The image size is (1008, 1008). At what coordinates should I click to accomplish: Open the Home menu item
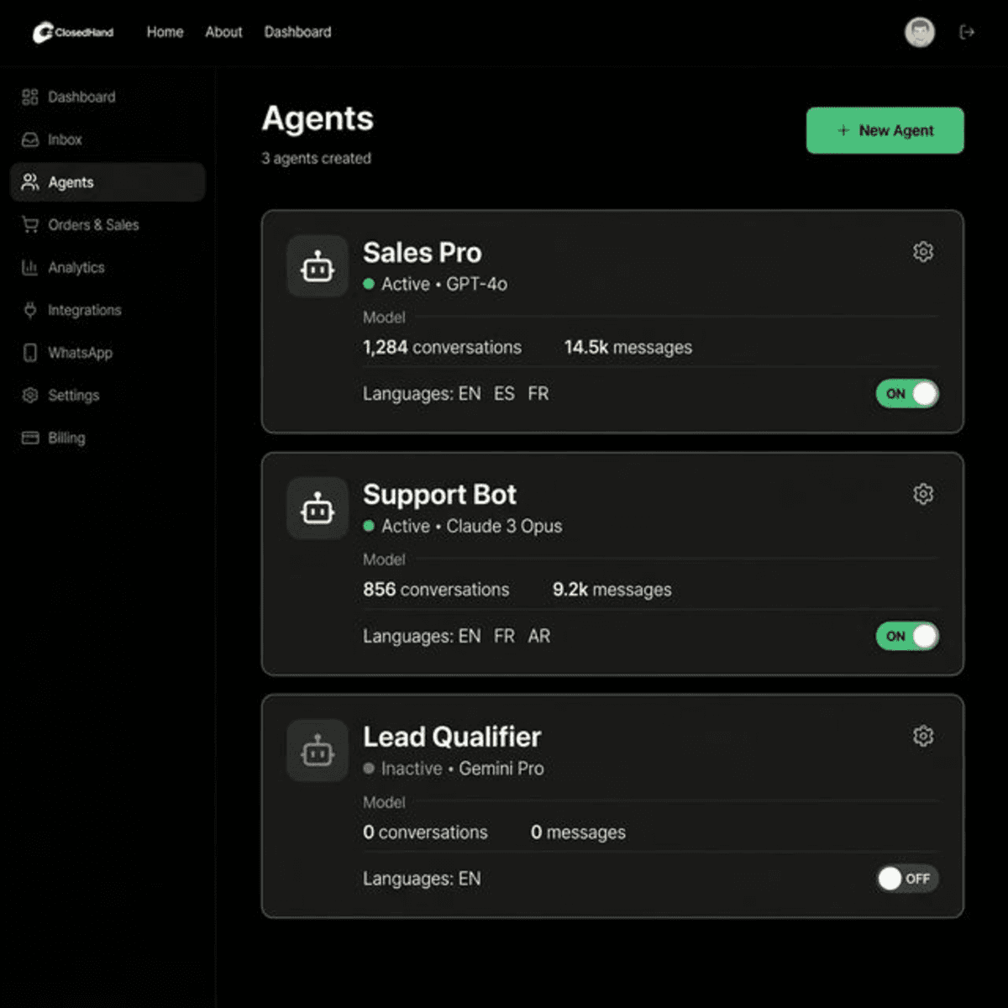pyautogui.click(x=165, y=32)
